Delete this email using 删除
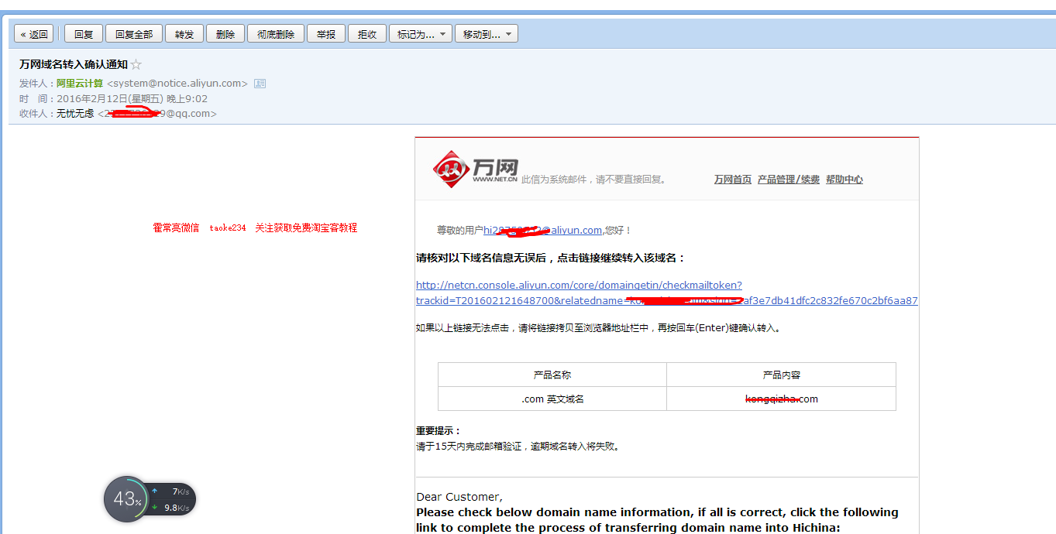The width and height of the screenshot is (1056, 534). click(x=225, y=34)
